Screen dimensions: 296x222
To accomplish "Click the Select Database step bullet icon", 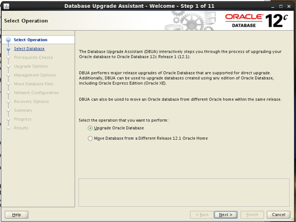I will point(8,49).
